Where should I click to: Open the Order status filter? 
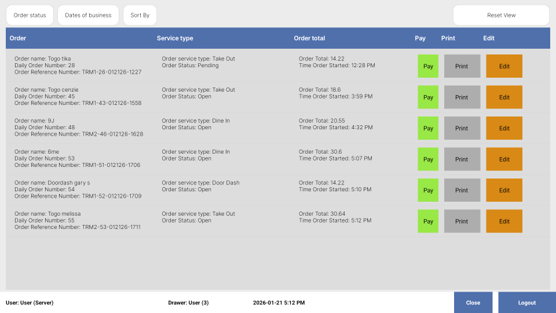pos(30,15)
